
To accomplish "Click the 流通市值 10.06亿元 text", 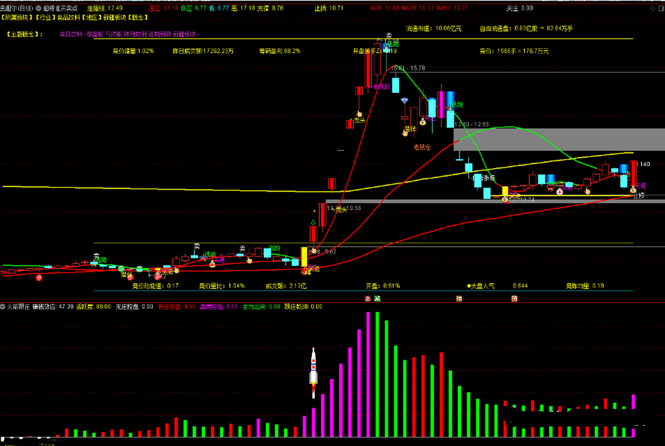I will pyautogui.click(x=434, y=29).
